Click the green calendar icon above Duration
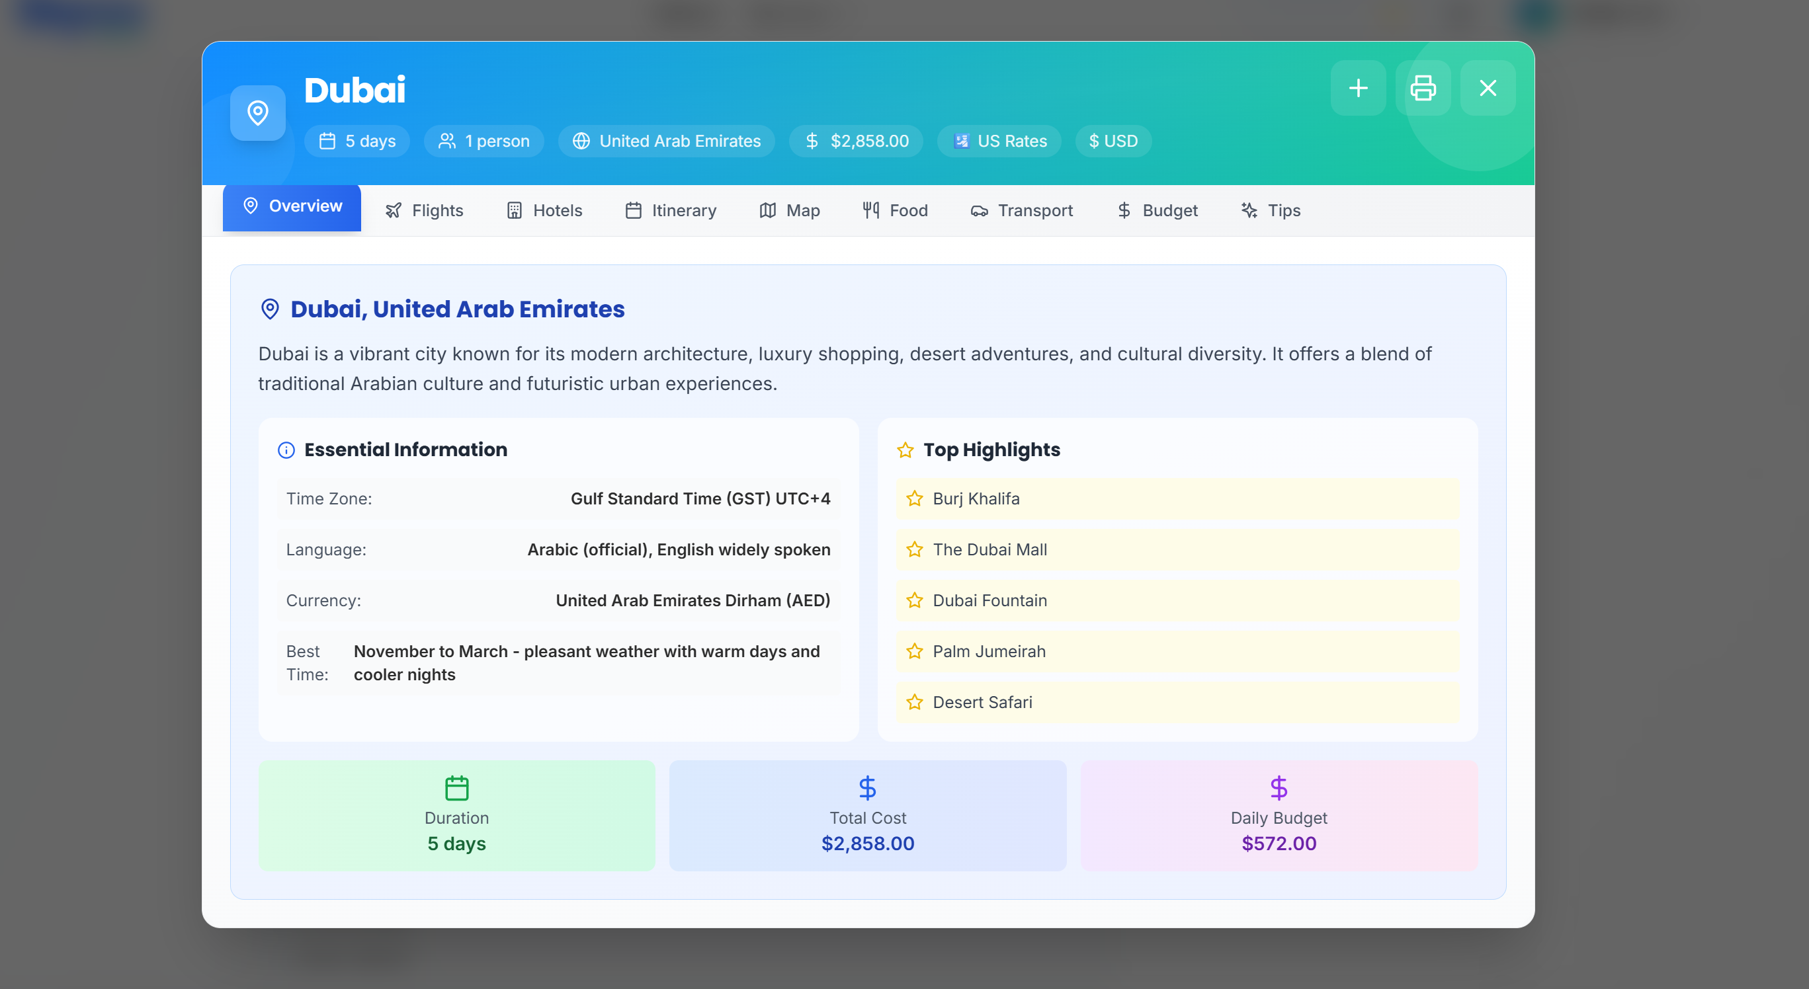The width and height of the screenshot is (1809, 989). (456, 787)
